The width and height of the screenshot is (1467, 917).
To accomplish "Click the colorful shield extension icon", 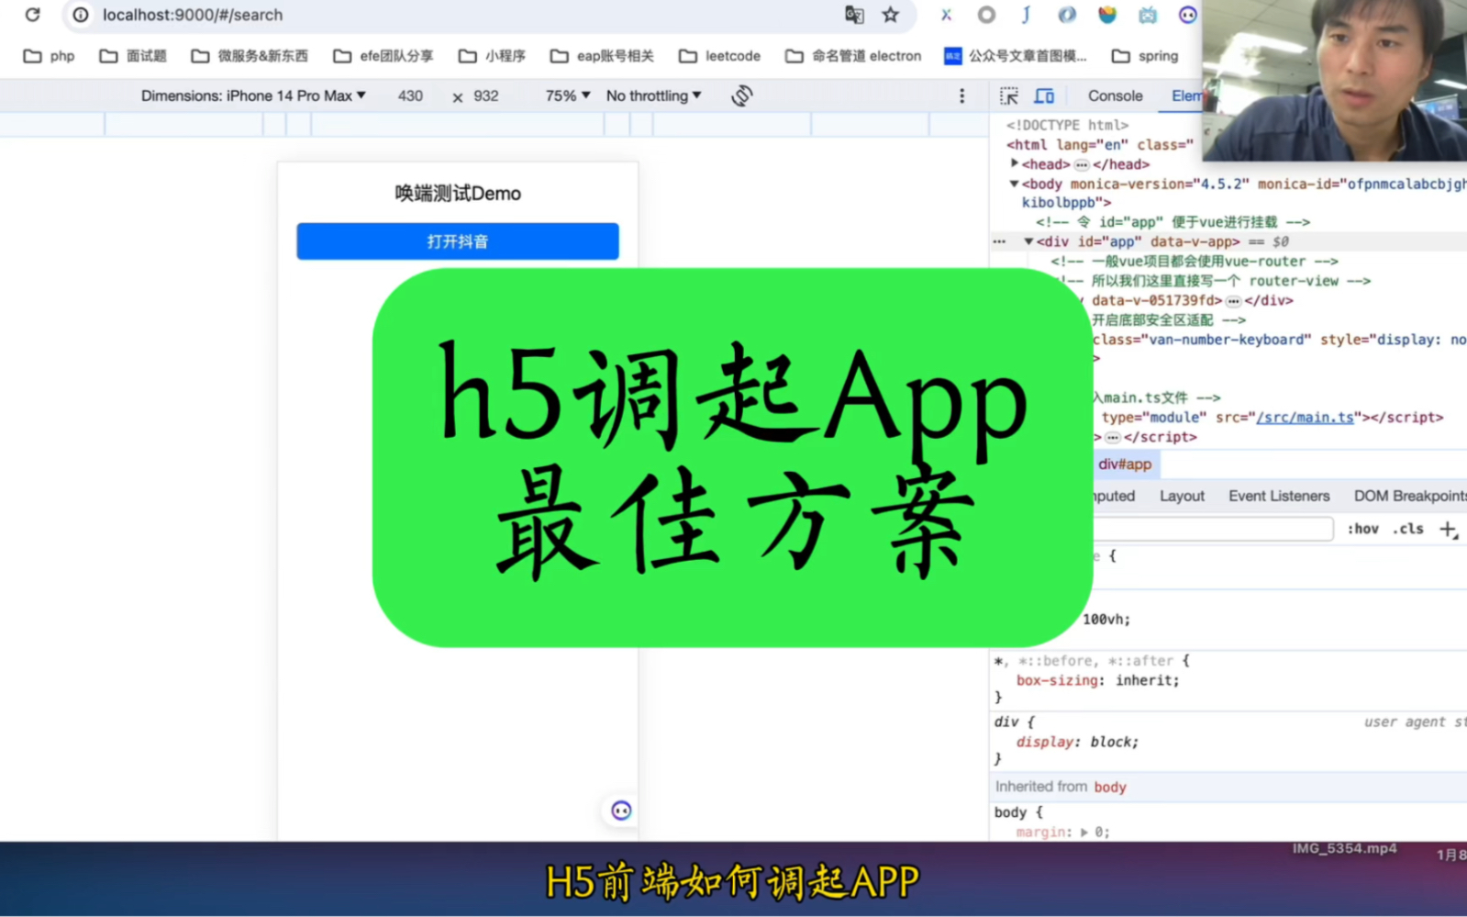I will coord(1107,15).
